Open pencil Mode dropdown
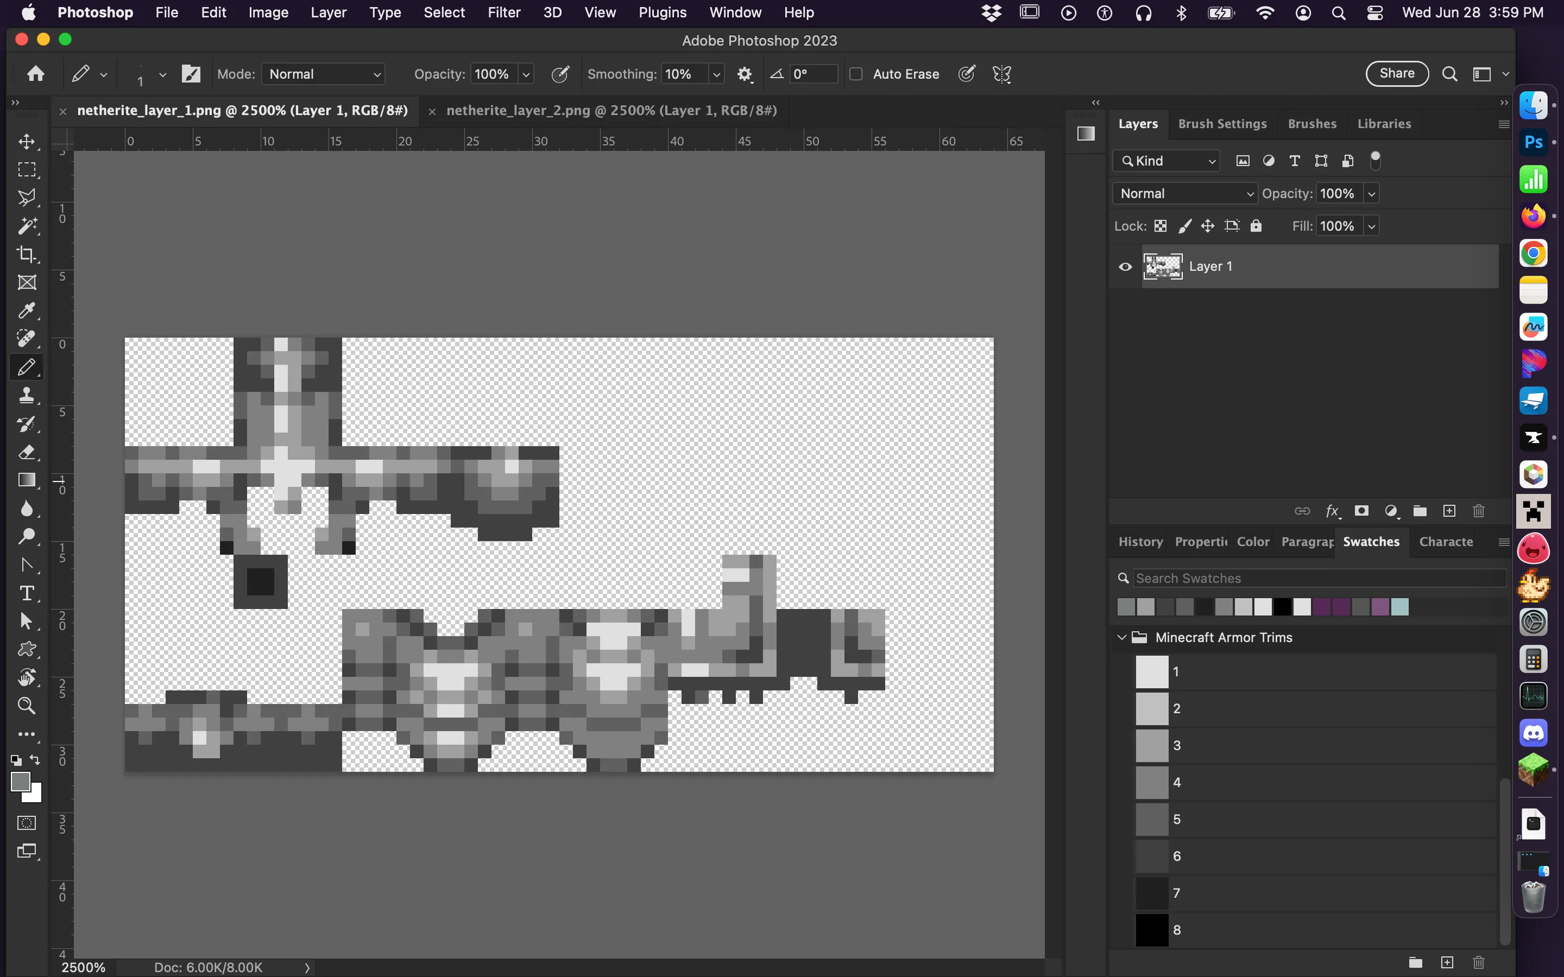 [323, 74]
